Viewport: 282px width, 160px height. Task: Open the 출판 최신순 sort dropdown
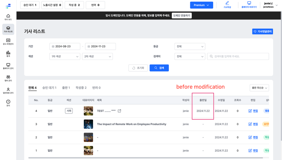[259, 88]
